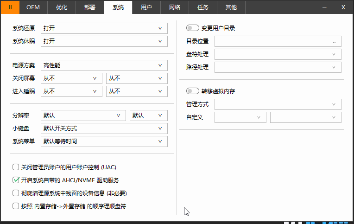Open the 用户 tab
This screenshot has width=354, height=224.
pos(146,7)
